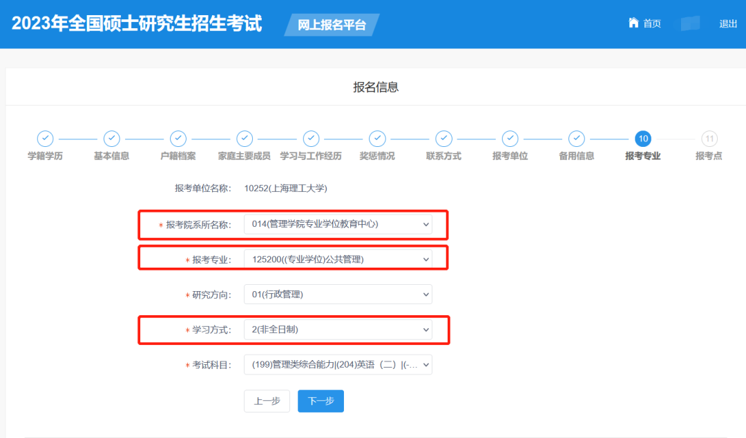Image resolution: width=746 pixels, height=438 pixels.
Task: Select the 报考专业 step label
Action: (x=643, y=156)
